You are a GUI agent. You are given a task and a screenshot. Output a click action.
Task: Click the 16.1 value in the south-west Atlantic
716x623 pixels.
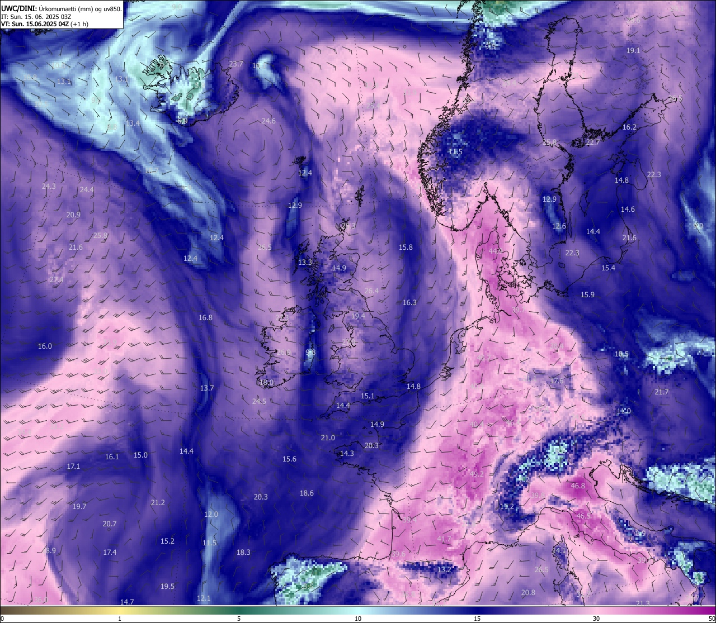(112, 456)
